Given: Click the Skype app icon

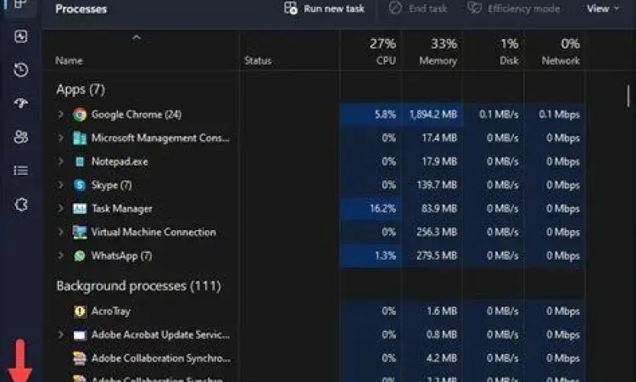Looking at the screenshot, I should click(80, 185).
